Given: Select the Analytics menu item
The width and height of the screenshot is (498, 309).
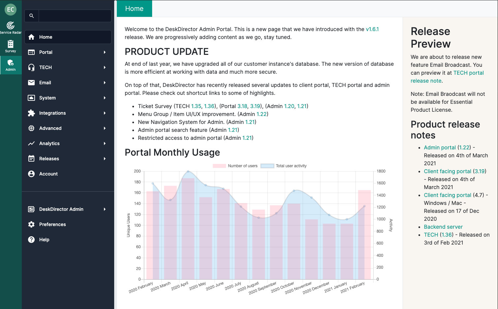Looking at the screenshot, I should 50,143.
